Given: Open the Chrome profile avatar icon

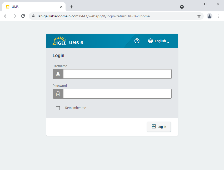Looking at the screenshot, I should pos(210,16).
